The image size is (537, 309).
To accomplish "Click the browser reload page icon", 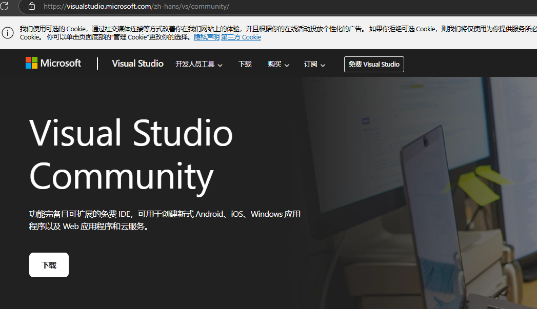I will coord(4,6).
